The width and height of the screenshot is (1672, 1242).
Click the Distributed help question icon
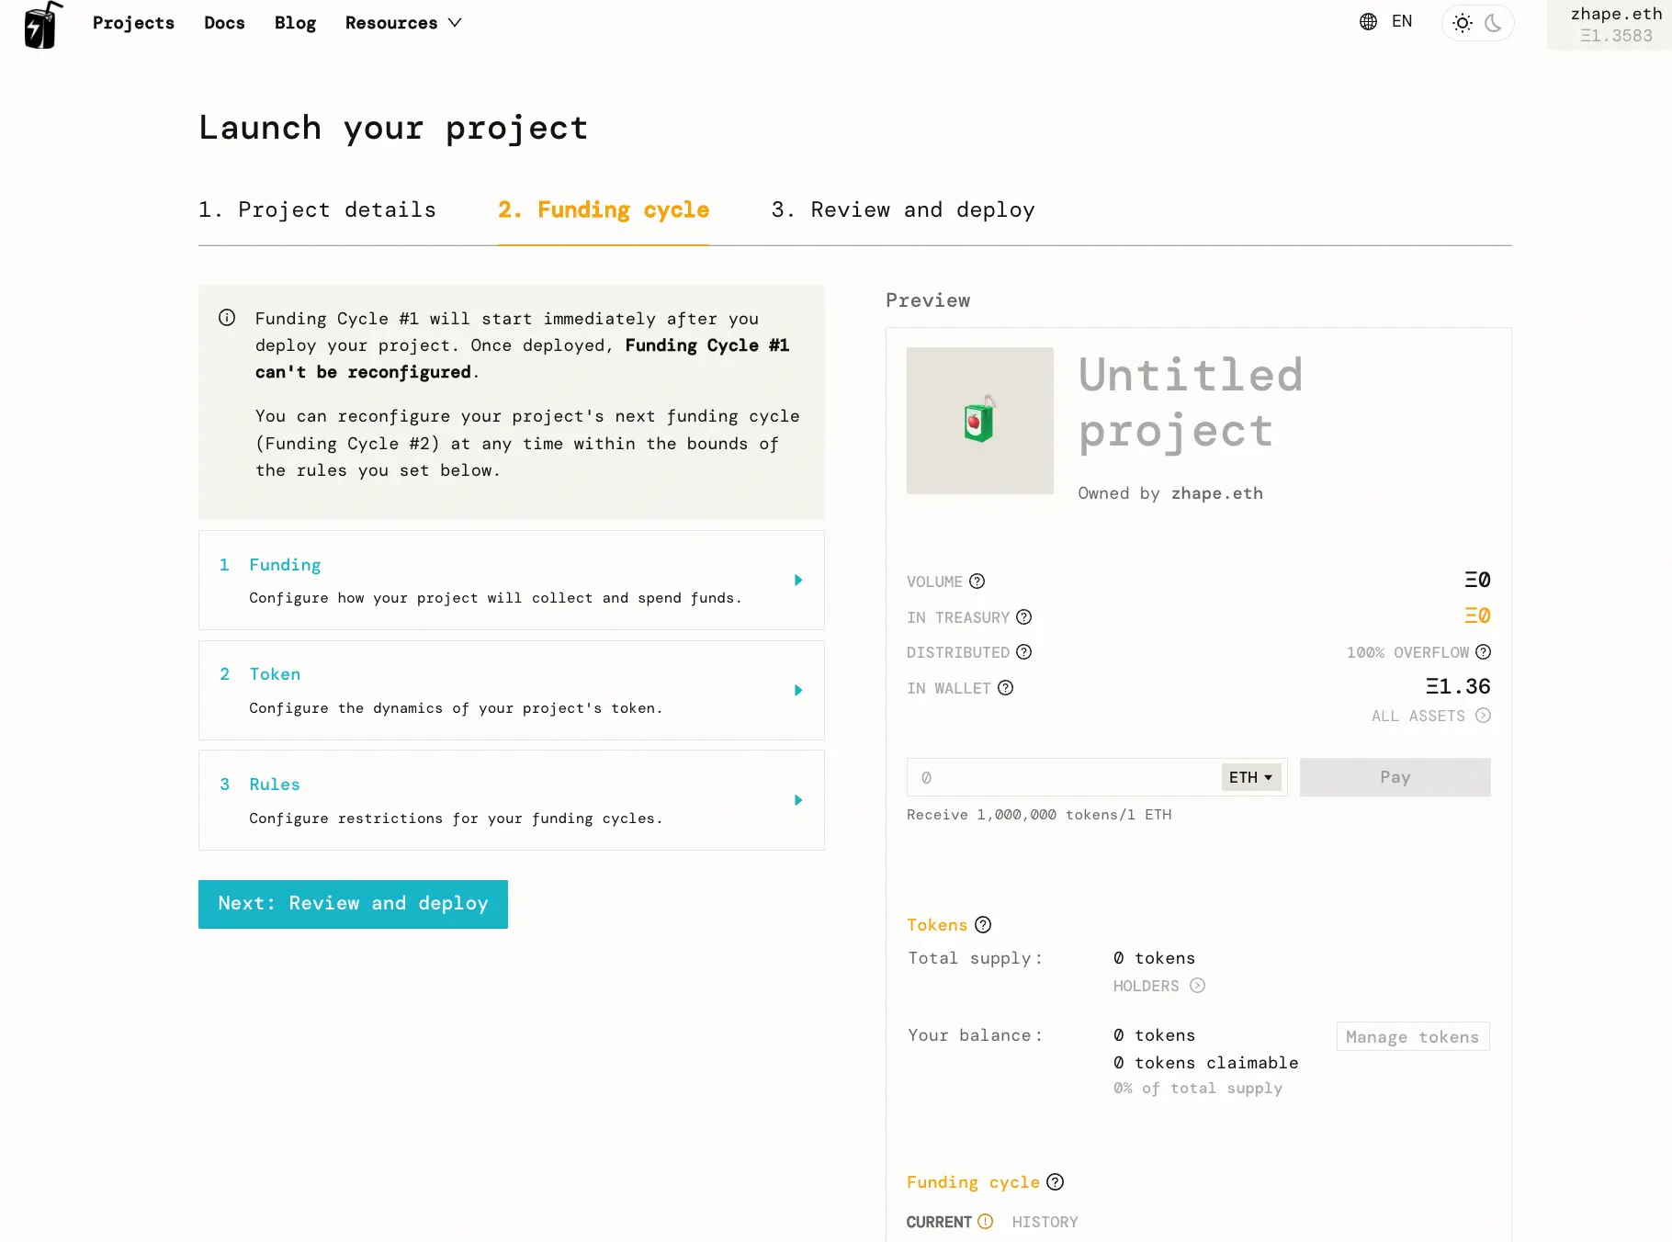coord(1024,652)
